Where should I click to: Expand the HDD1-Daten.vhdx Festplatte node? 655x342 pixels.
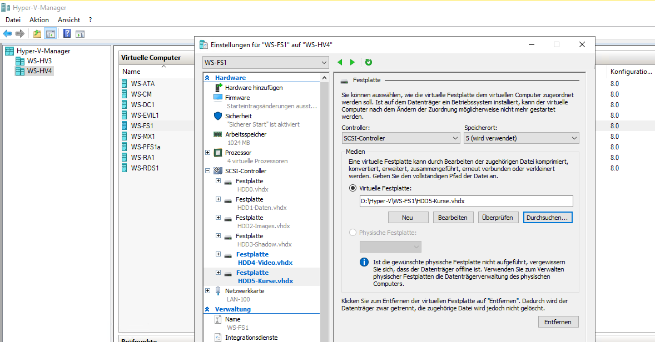click(218, 199)
